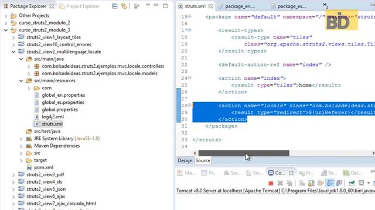
Task: Open Package Explorer view menu triangle
Action: (148, 5)
